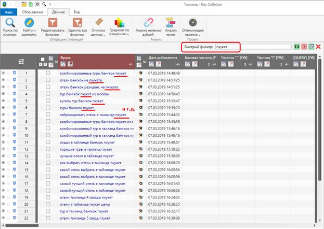Expand row 12 with its plus button
Viewport: 324px width, 229px height.
3,149
